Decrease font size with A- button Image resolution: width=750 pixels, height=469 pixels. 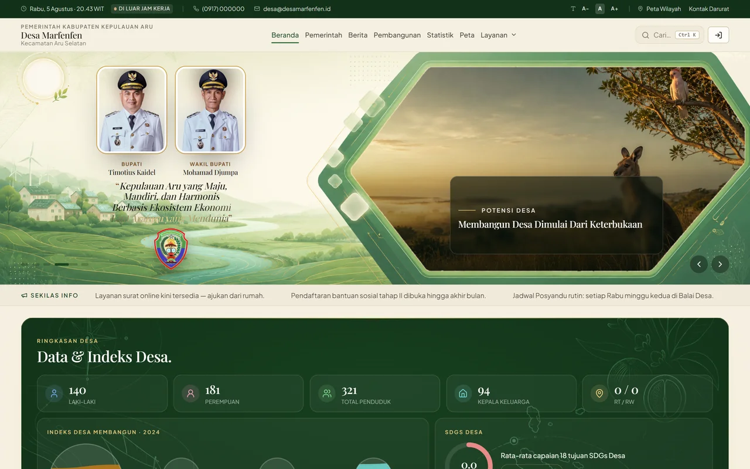(x=585, y=9)
